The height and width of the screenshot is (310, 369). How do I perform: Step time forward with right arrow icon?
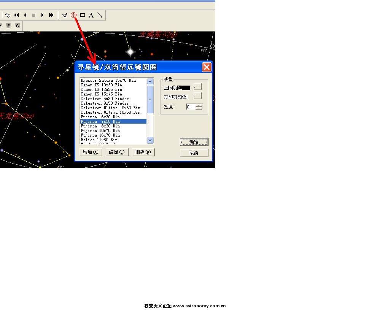coord(43,15)
